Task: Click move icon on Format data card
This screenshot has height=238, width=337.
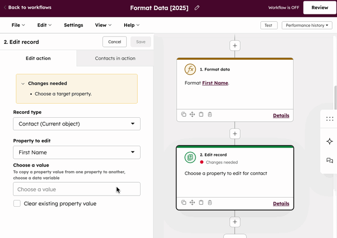Action: 192,114
